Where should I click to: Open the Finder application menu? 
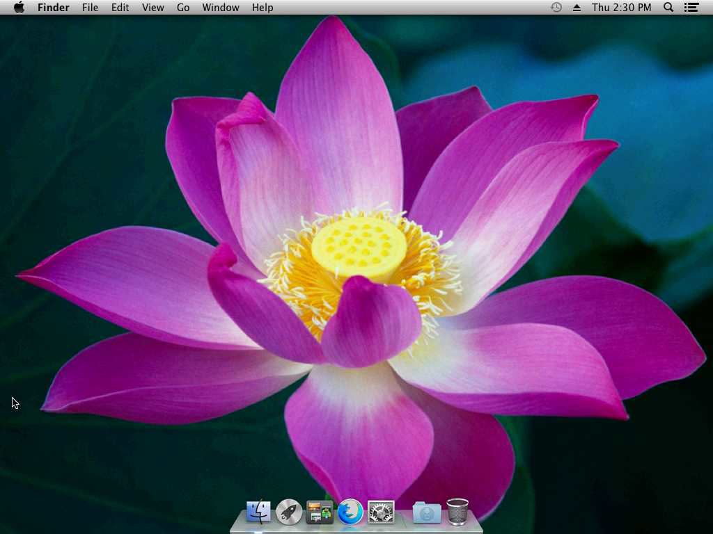(x=53, y=8)
